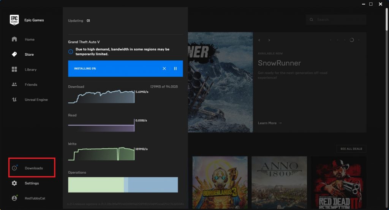Show next featured banner slide

(269, 40)
